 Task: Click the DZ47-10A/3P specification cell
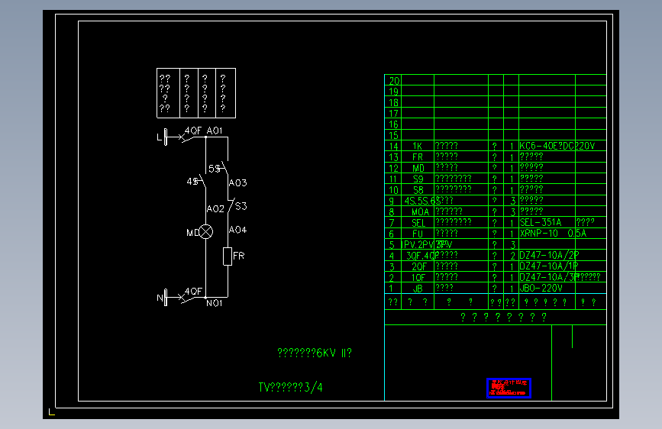549,277
